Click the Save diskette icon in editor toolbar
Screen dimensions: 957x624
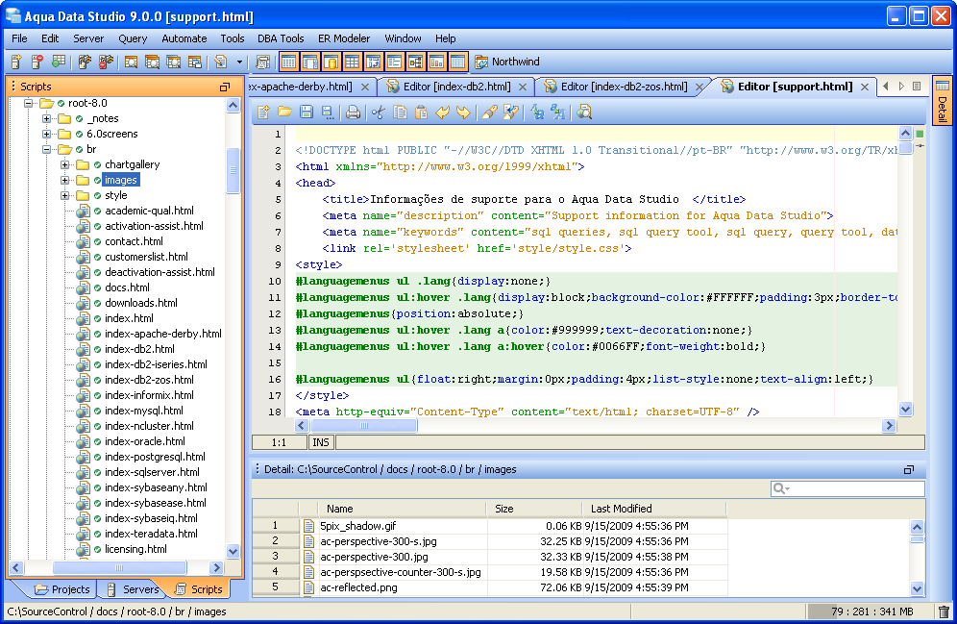click(307, 112)
